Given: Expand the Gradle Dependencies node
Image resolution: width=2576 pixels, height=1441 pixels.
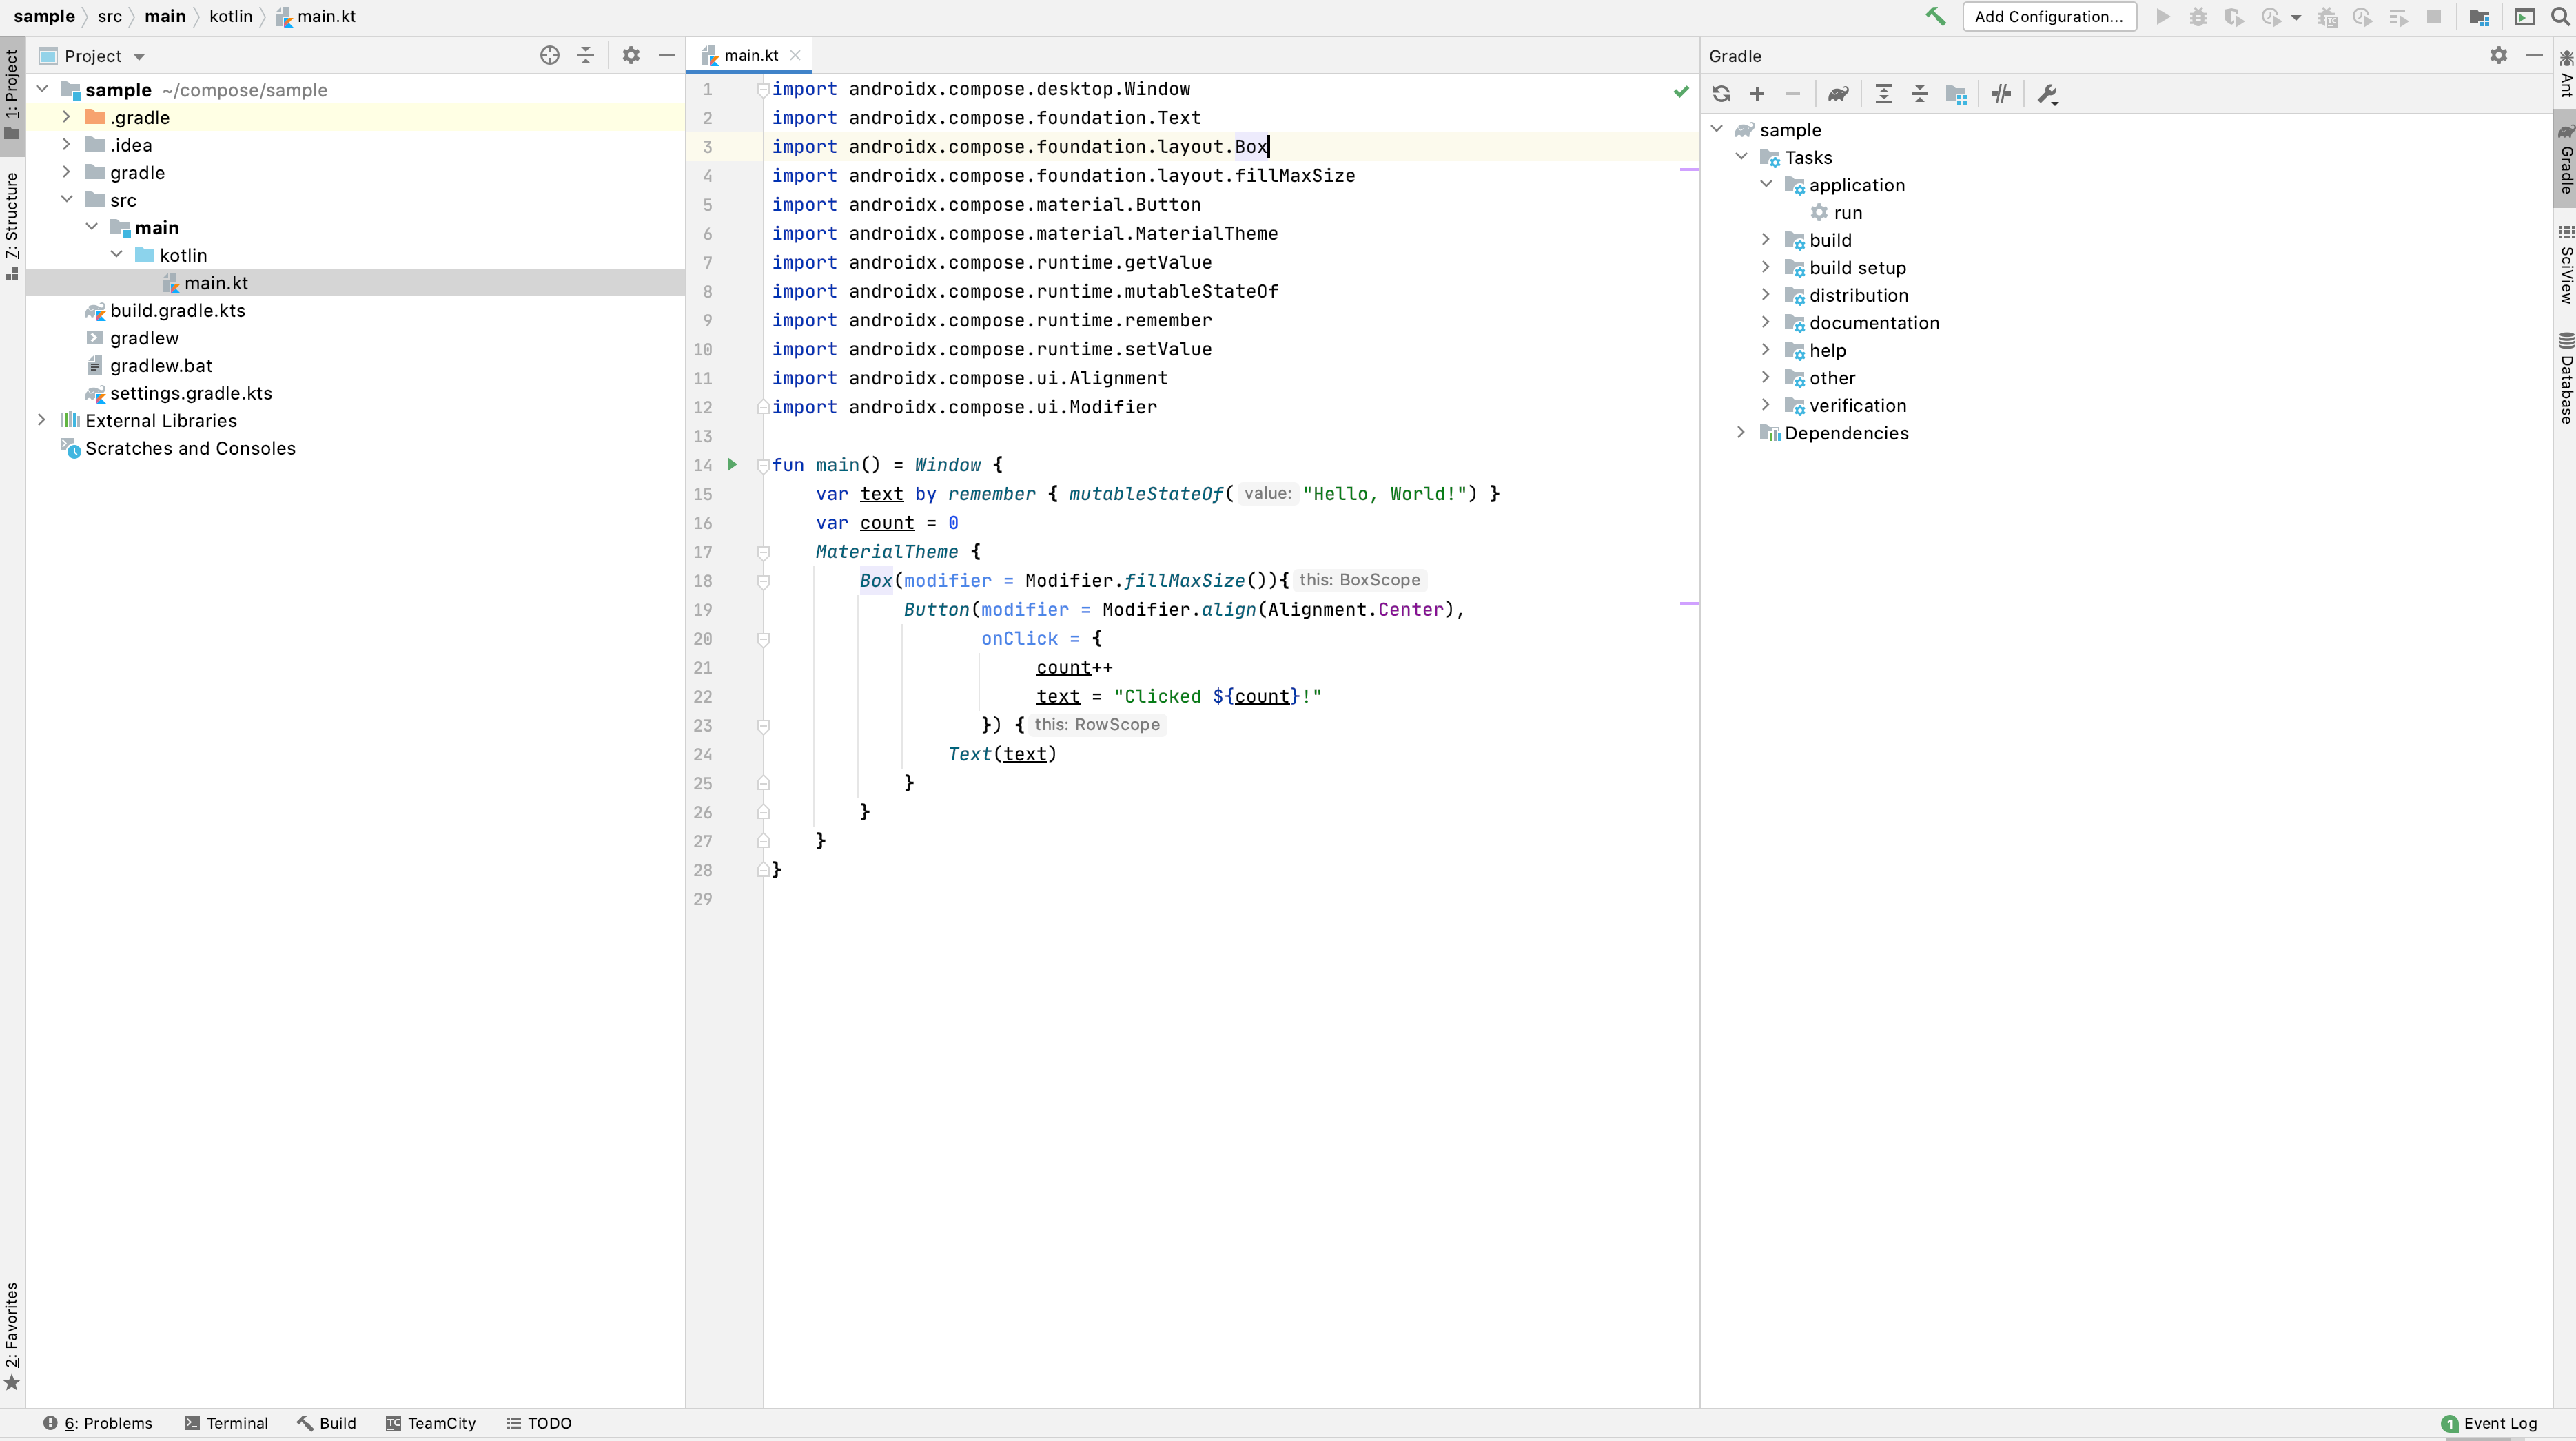Looking at the screenshot, I should [x=1742, y=433].
